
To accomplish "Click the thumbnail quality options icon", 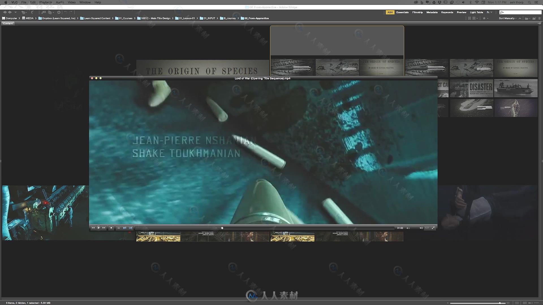I will click(x=474, y=18).
